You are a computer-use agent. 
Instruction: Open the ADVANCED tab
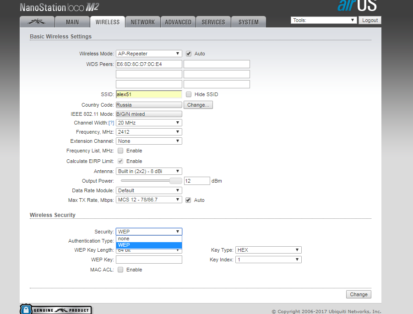click(x=178, y=22)
